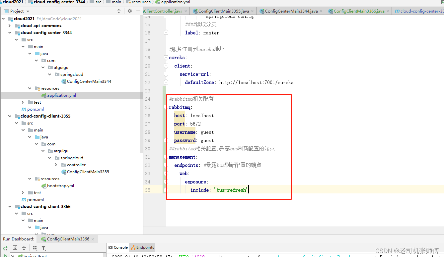Expand cloud-api-commons module
Viewport: 444px width, 257px height.
(10, 26)
